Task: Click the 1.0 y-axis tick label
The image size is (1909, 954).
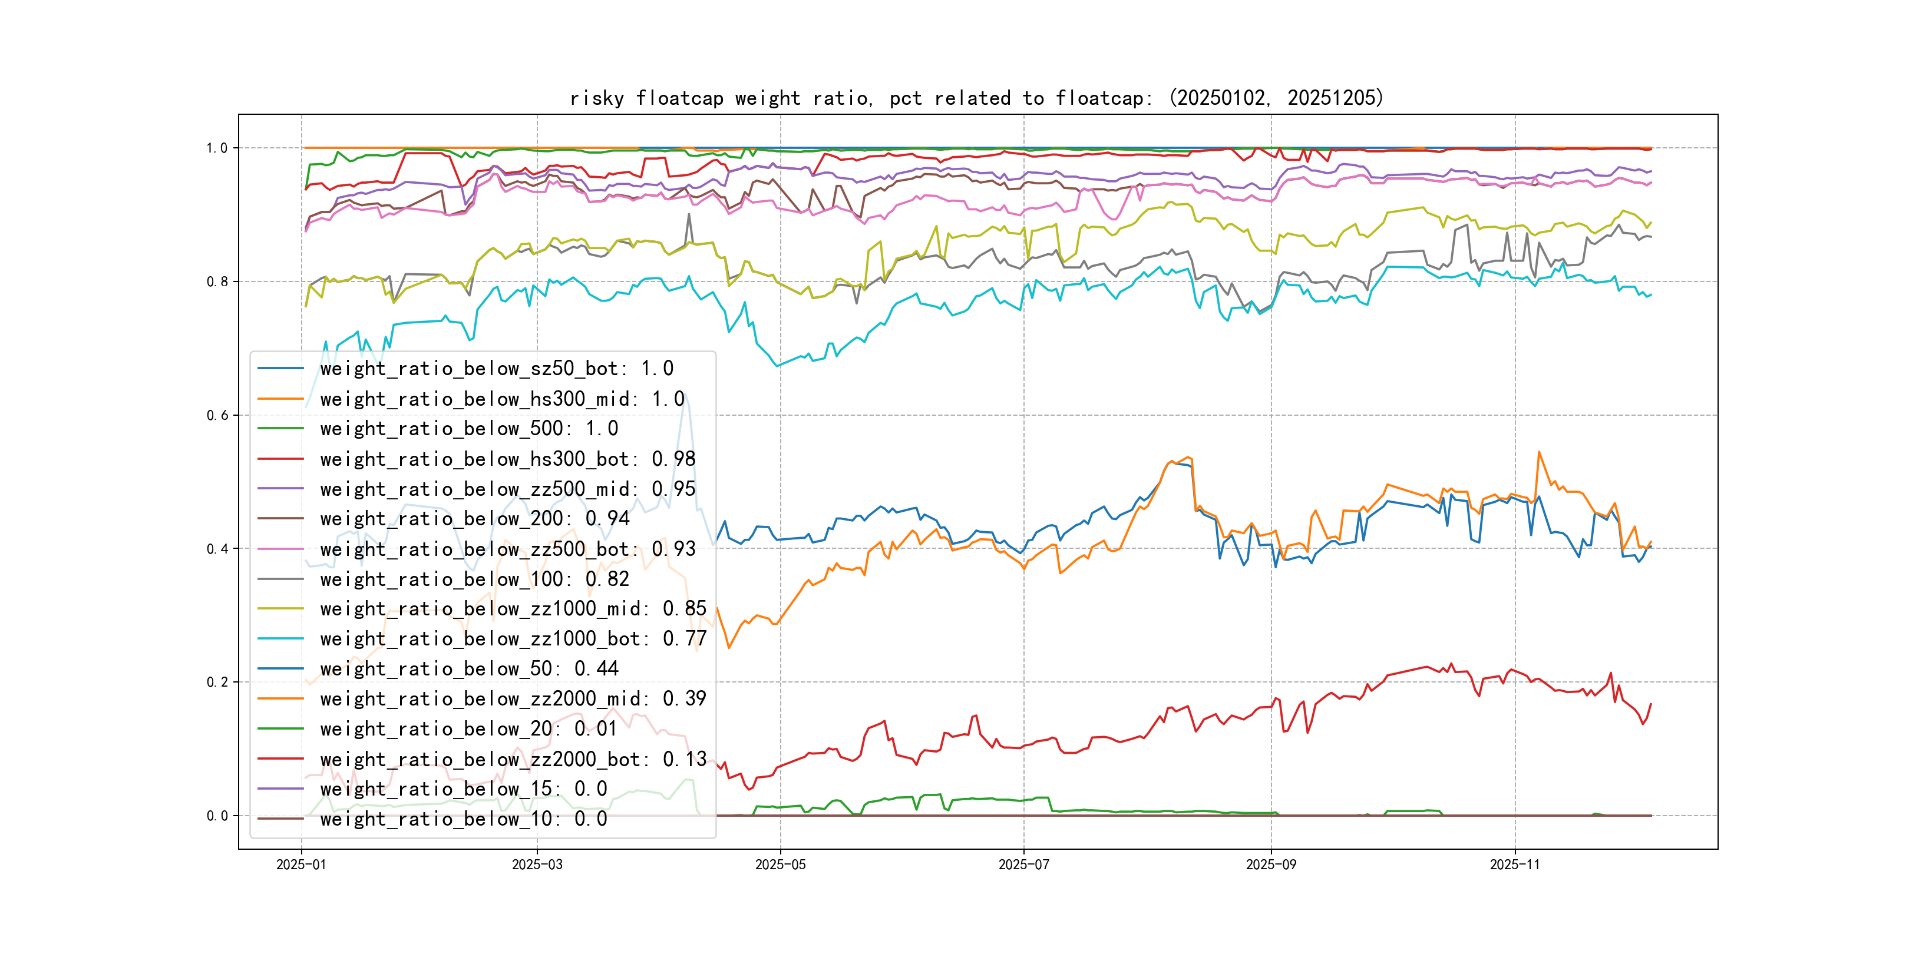Action: (217, 148)
